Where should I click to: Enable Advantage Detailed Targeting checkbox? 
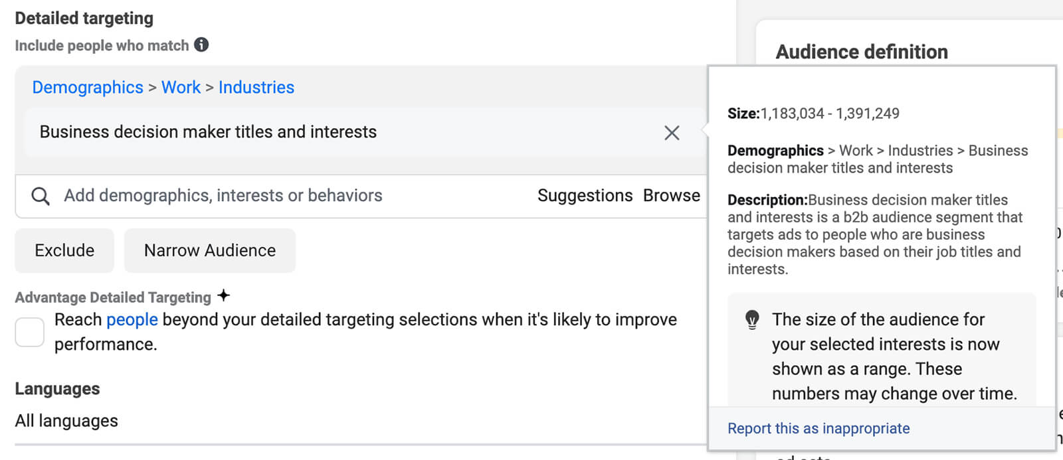[x=30, y=332]
